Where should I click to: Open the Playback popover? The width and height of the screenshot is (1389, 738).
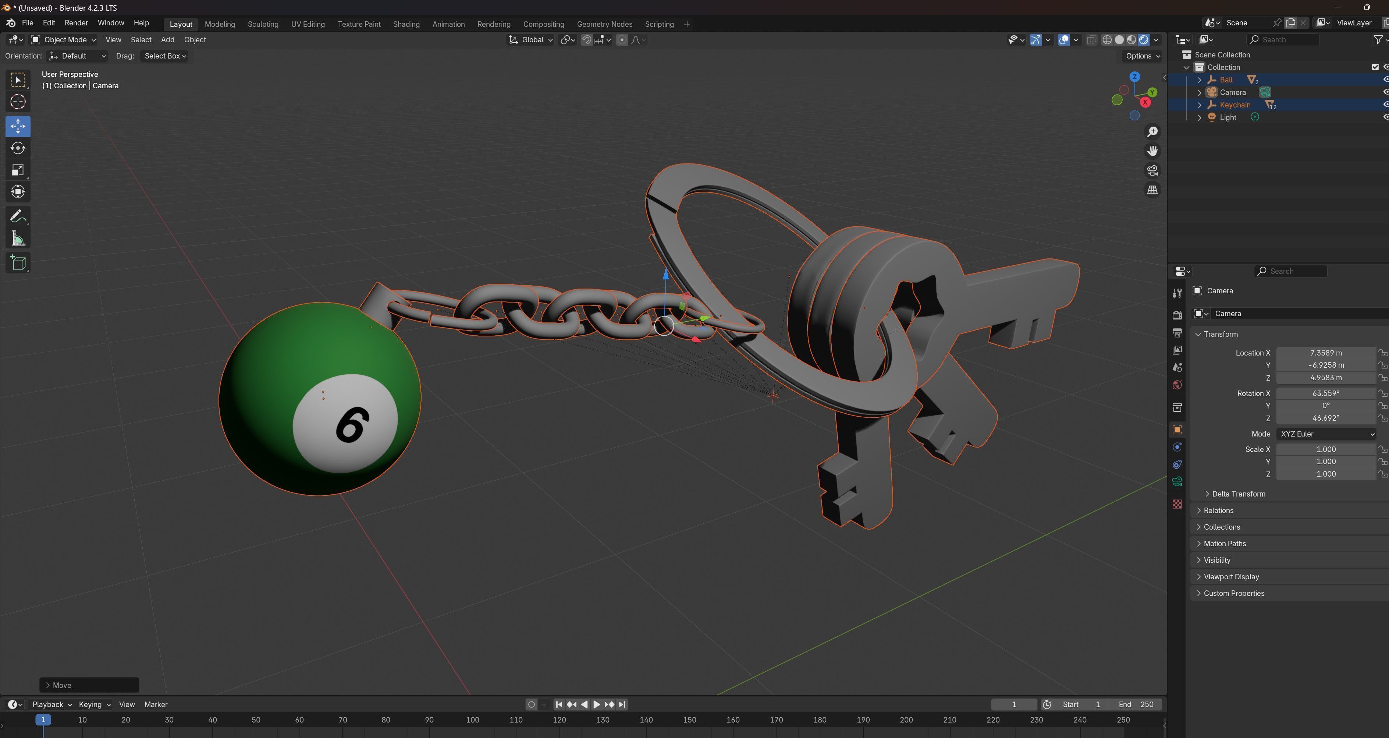click(52, 705)
